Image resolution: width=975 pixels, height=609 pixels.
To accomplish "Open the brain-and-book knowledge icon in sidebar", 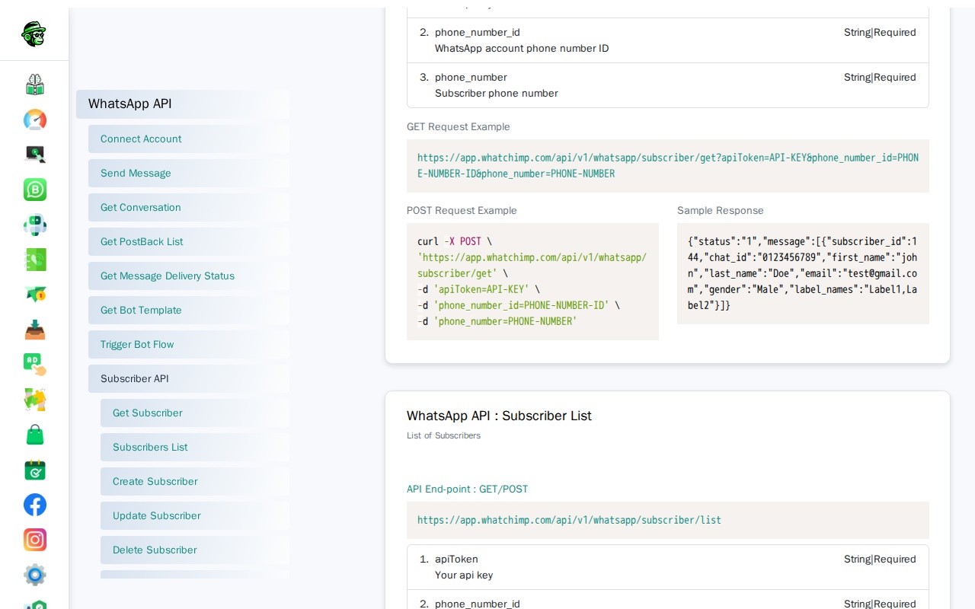I will click(35, 84).
